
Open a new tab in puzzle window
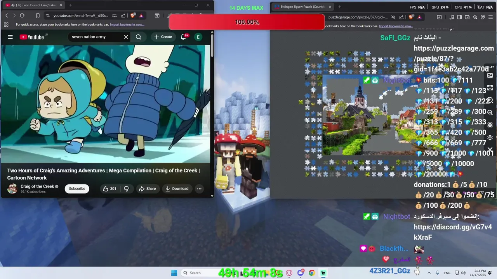point(339,7)
